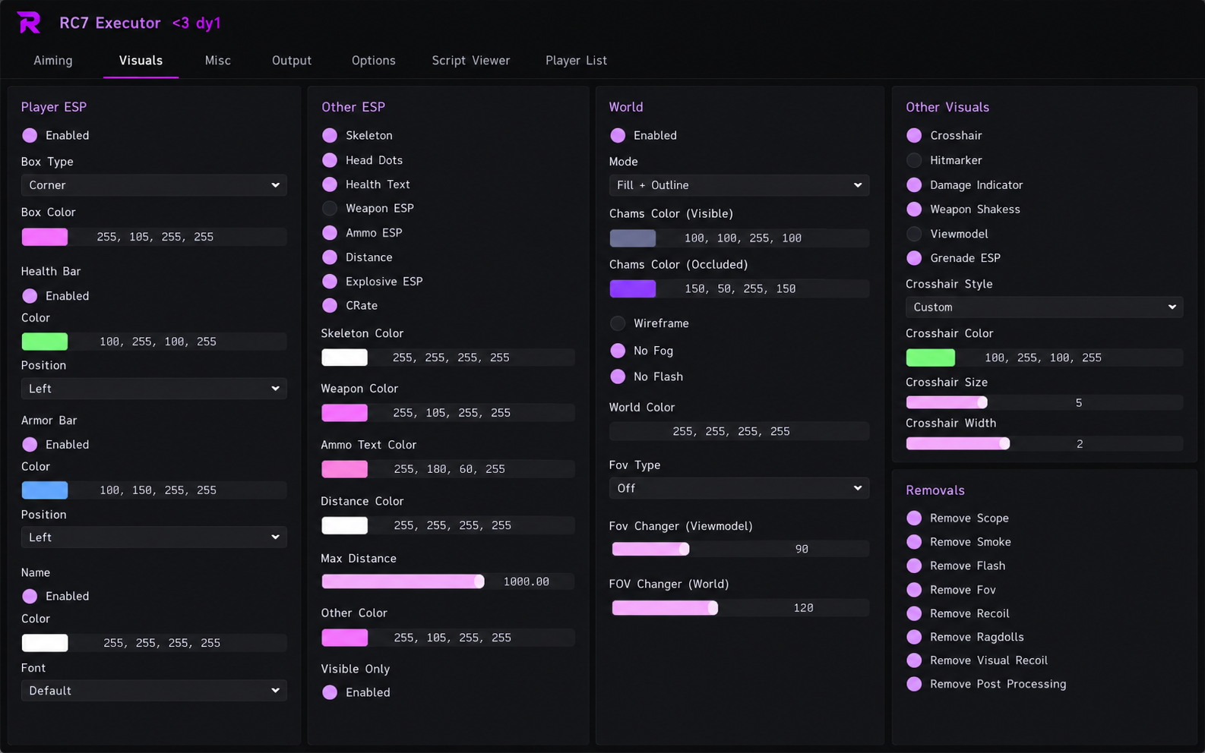Open the Visuals tab
1205x753 pixels.
point(141,61)
